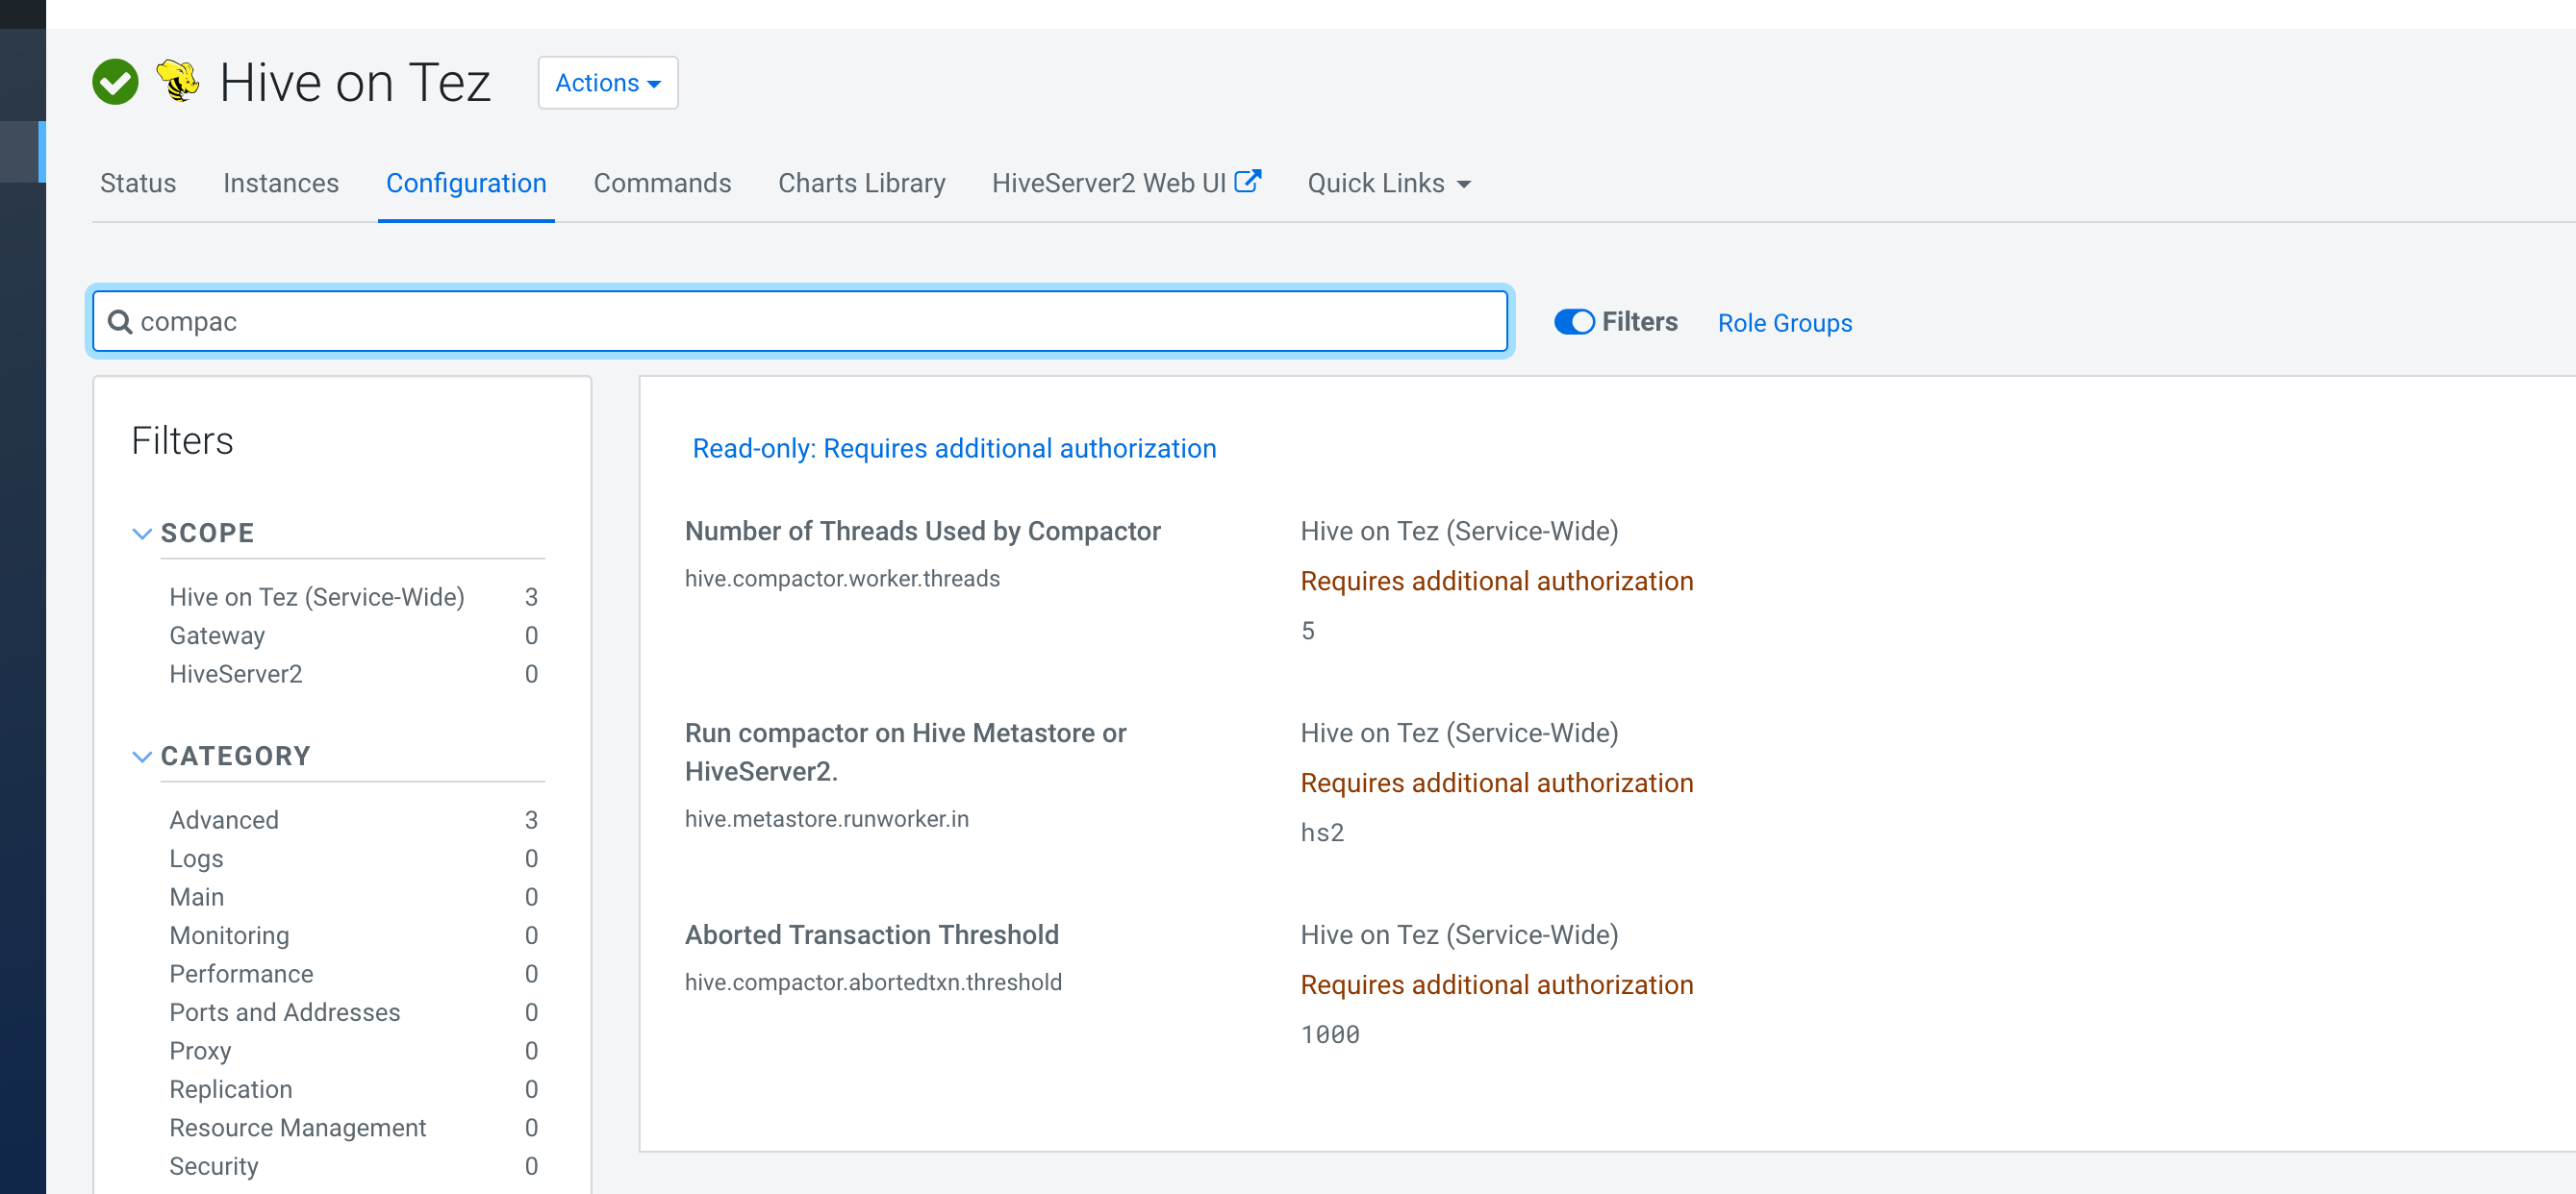2576x1194 pixels.
Task: View the Charts Library tab
Action: pyautogui.click(x=861, y=183)
